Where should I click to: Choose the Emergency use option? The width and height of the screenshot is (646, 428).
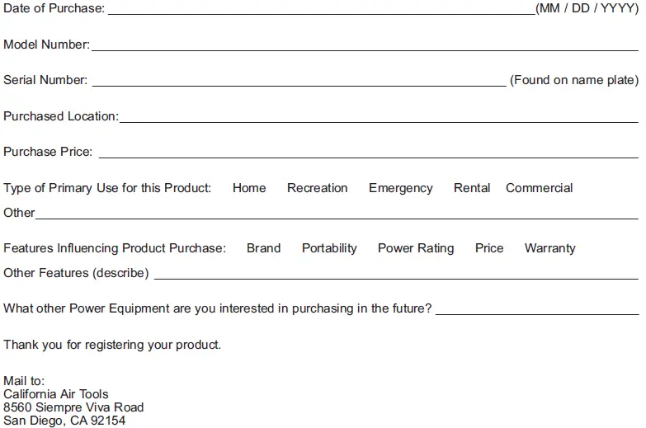click(401, 188)
